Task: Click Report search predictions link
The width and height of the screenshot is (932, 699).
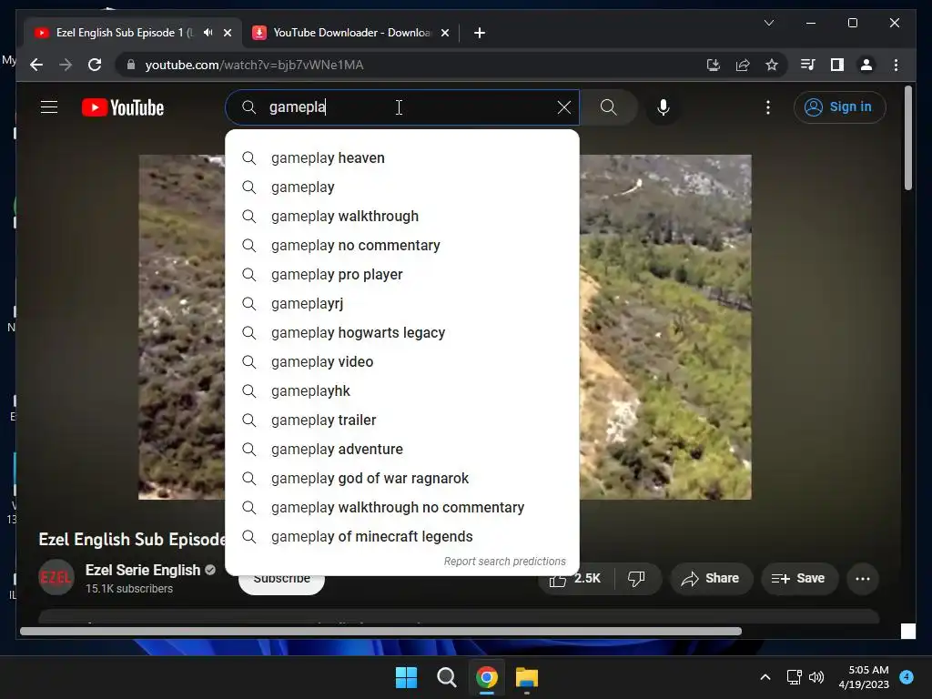Action: (x=504, y=561)
